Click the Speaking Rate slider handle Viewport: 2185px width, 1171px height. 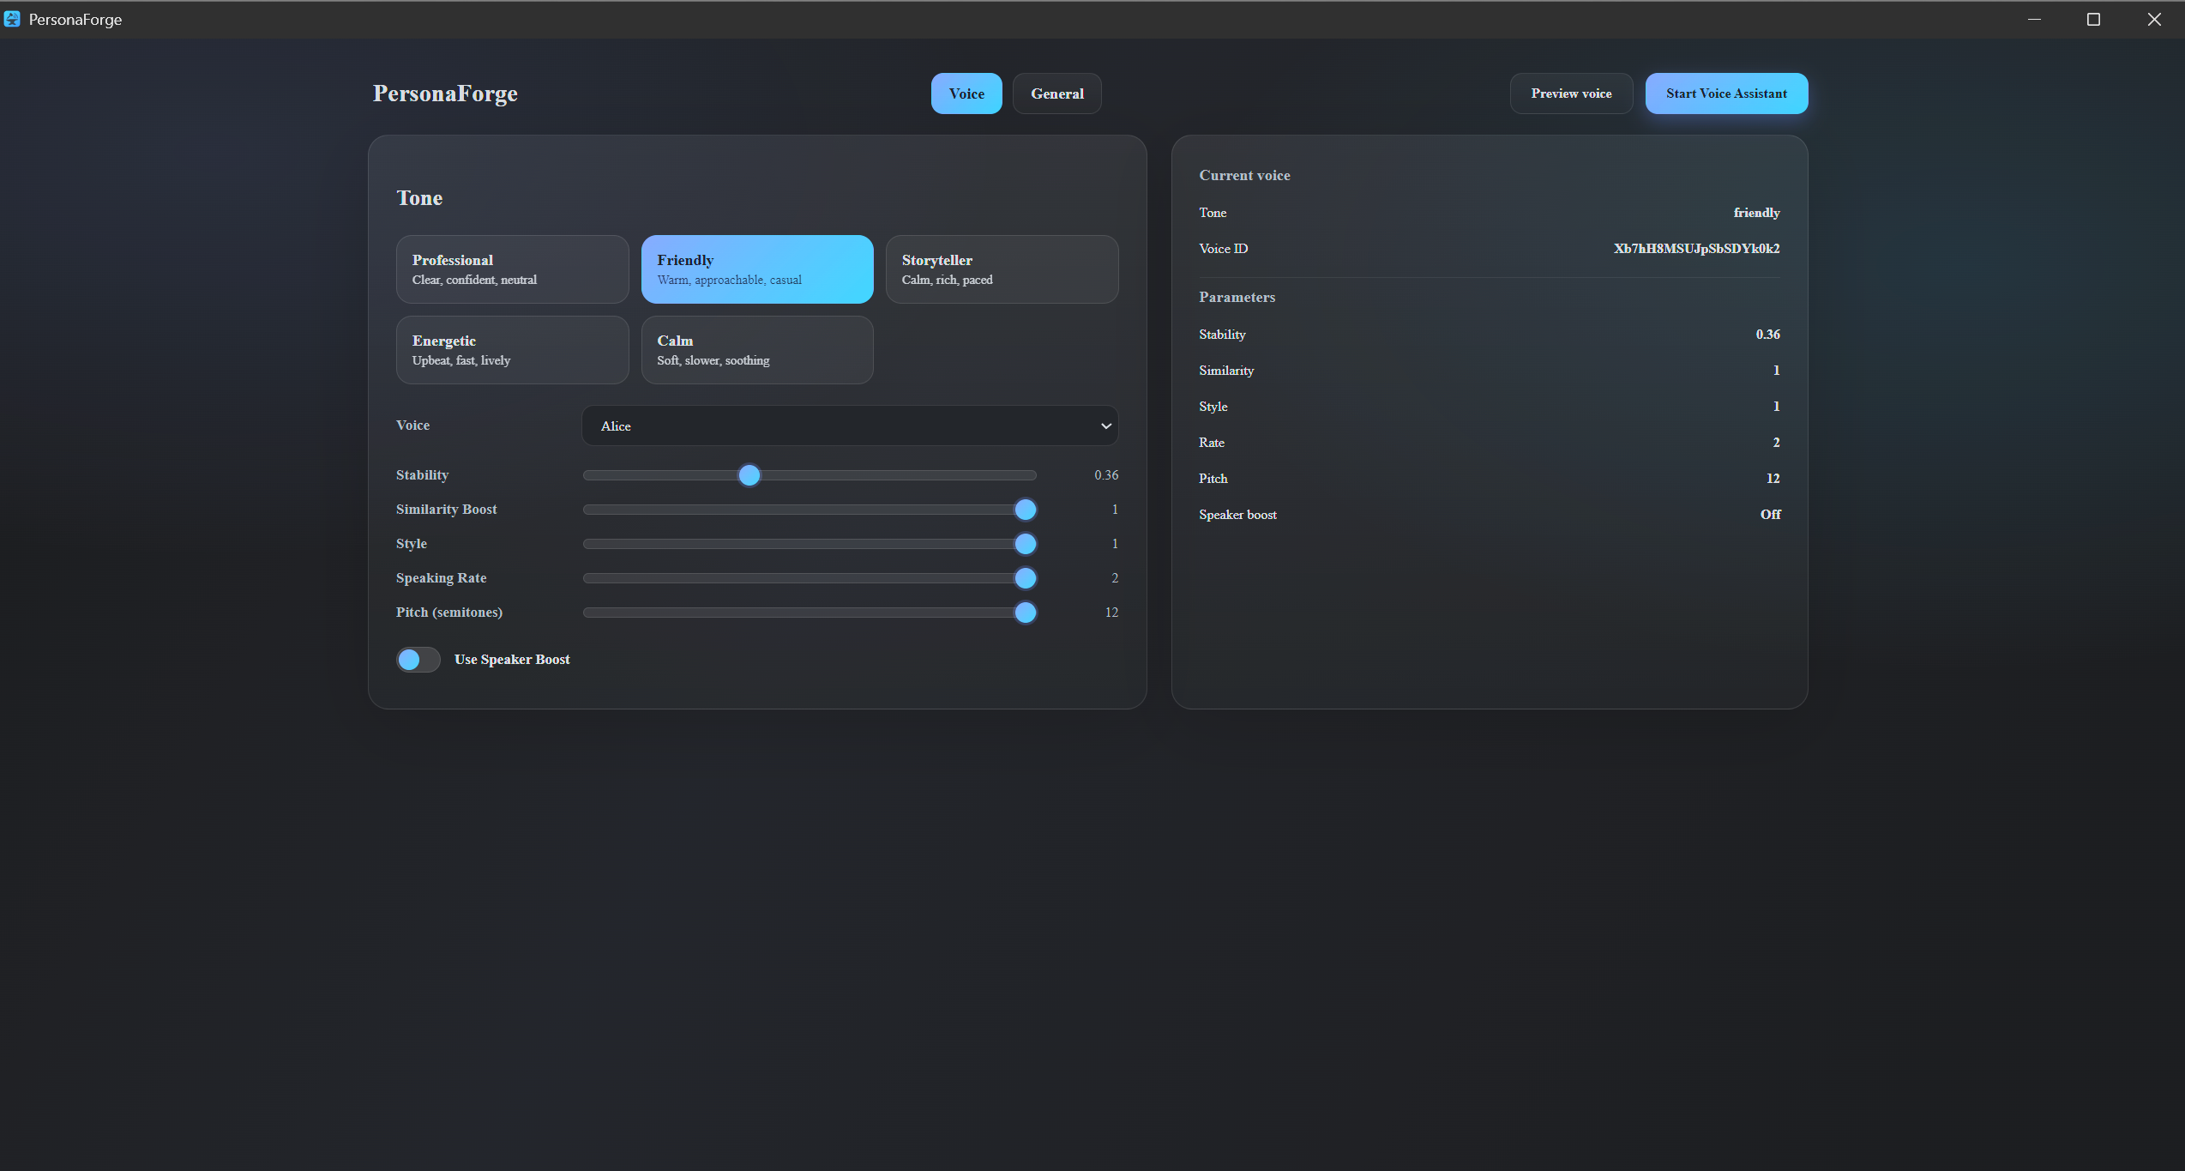pos(1025,578)
